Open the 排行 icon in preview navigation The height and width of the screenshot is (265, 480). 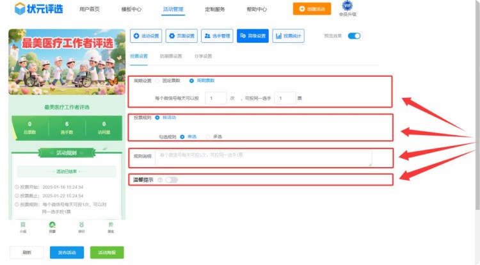pyautogui.click(x=81, y=225)
